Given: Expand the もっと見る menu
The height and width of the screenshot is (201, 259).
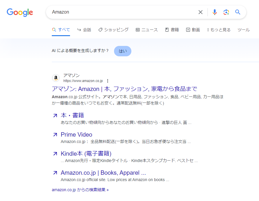Looking at the screenshot, I should (219, 30).
